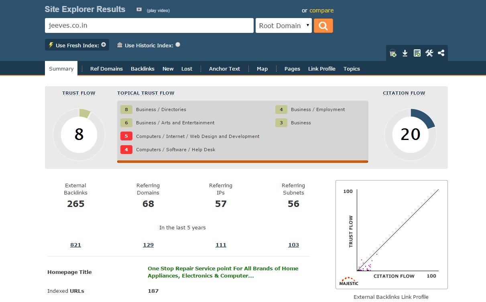Click the share icon
486x302 pixels.
tap(441, 53)
